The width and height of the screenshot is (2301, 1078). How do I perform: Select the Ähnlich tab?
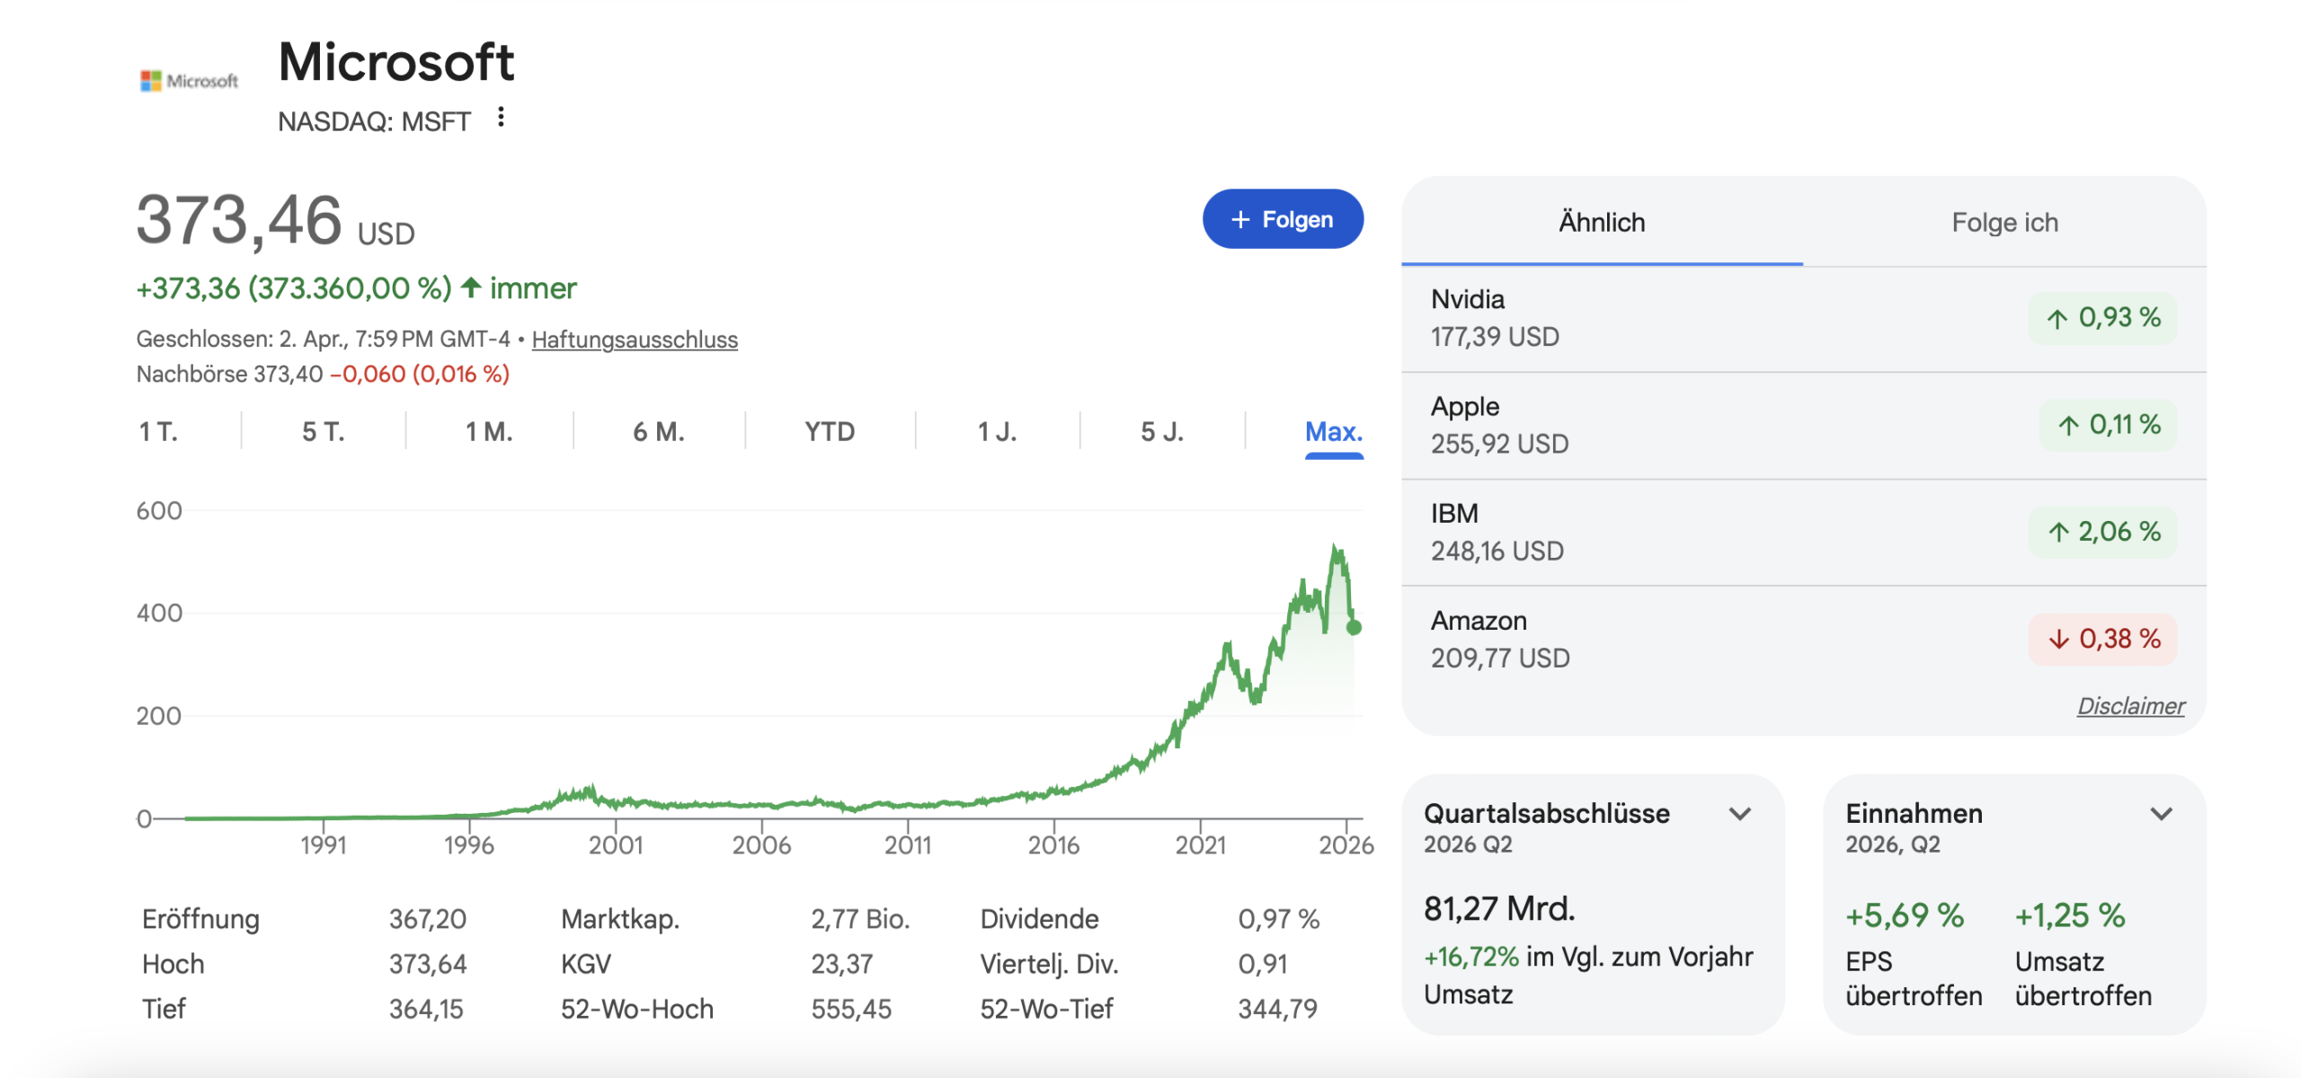pyautogui.click(x=1602, y=223)
